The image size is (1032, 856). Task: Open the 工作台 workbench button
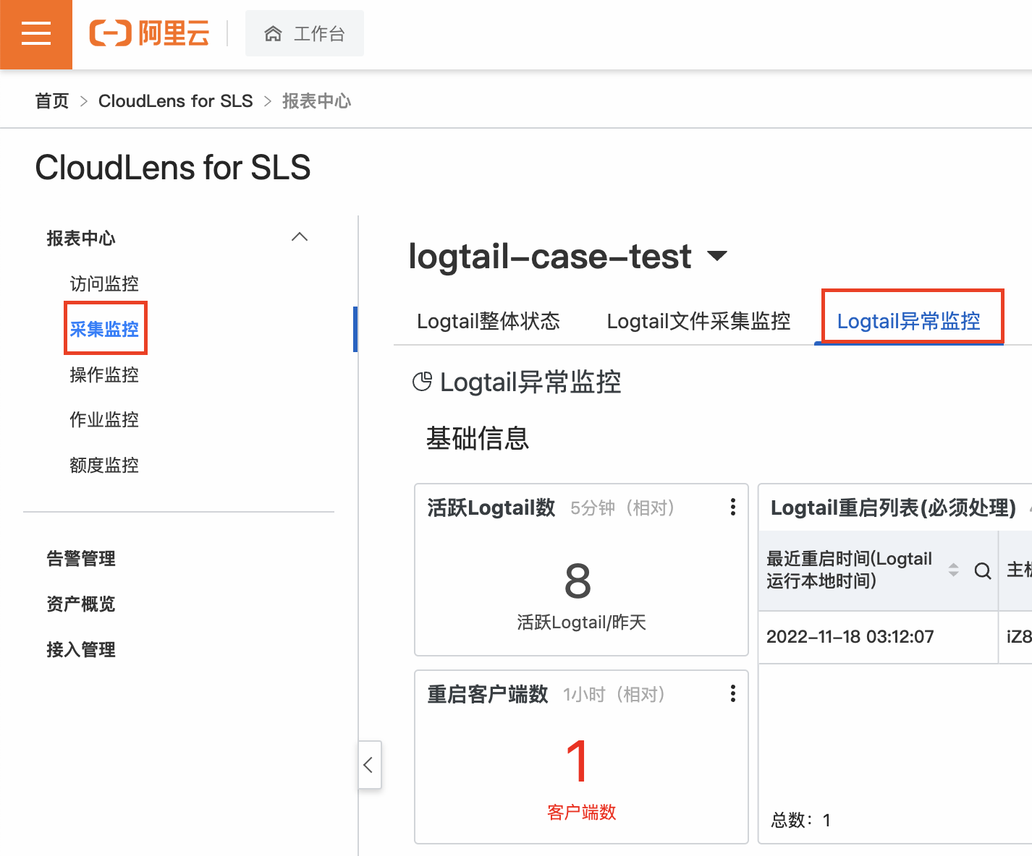pos(305,33)
